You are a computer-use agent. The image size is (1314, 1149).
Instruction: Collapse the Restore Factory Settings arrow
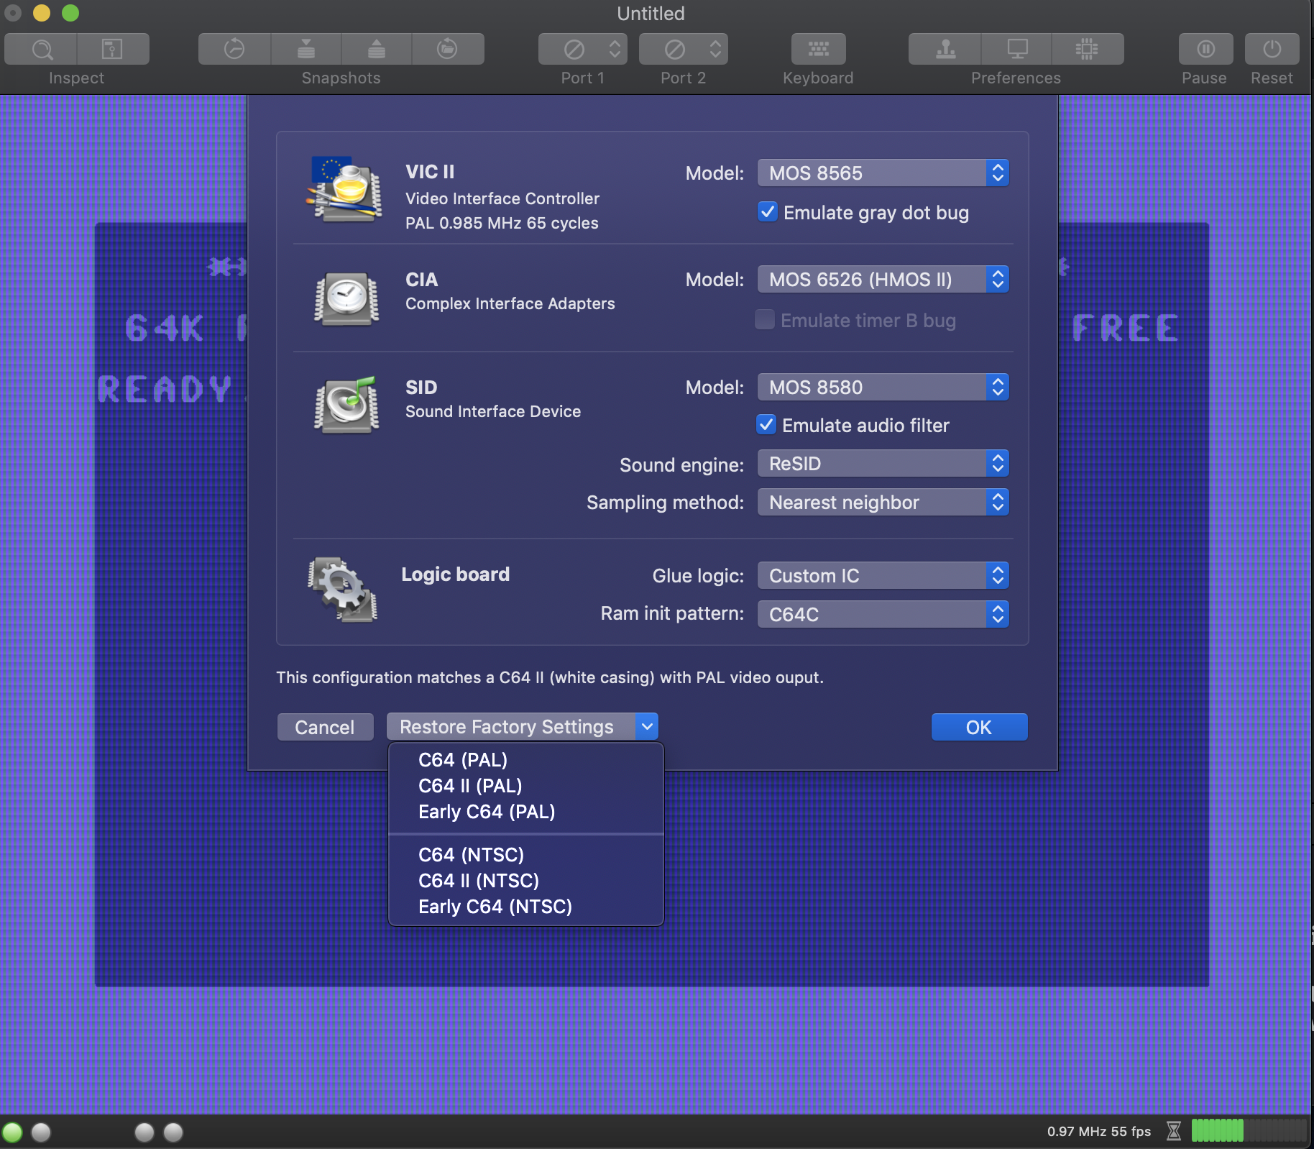click(647, 727)
